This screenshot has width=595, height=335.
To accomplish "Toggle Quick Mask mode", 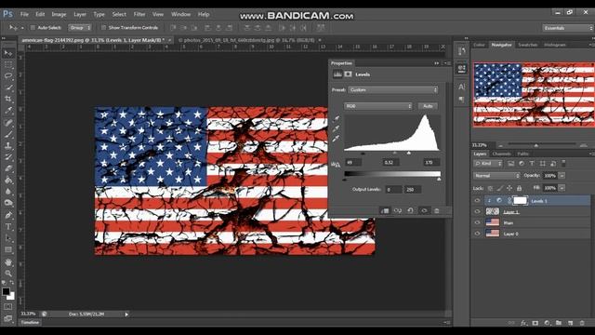I will pyautogui.click(x=8, y=306).
